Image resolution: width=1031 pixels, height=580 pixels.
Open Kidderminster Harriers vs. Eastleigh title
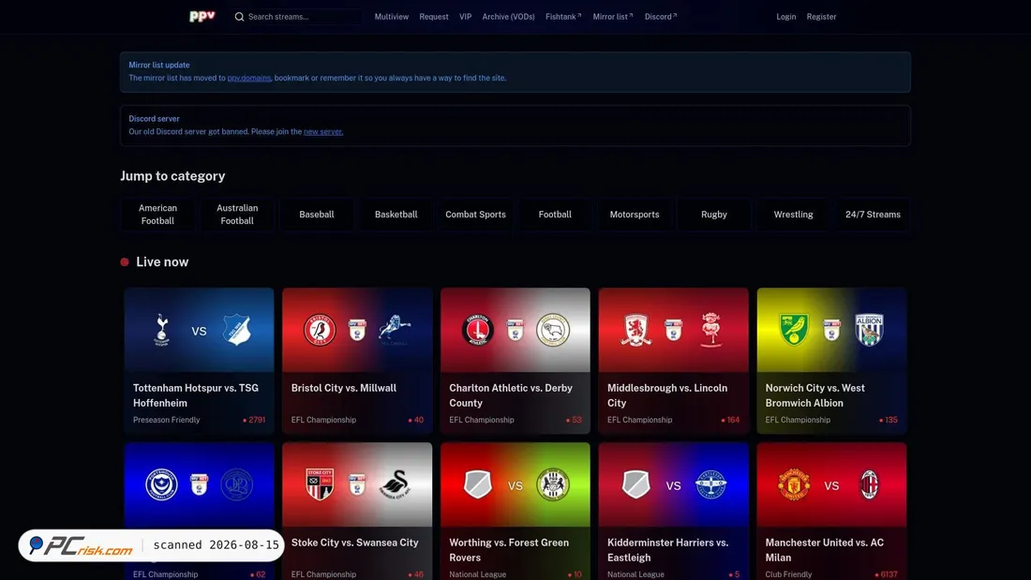(x=668, y=550)
